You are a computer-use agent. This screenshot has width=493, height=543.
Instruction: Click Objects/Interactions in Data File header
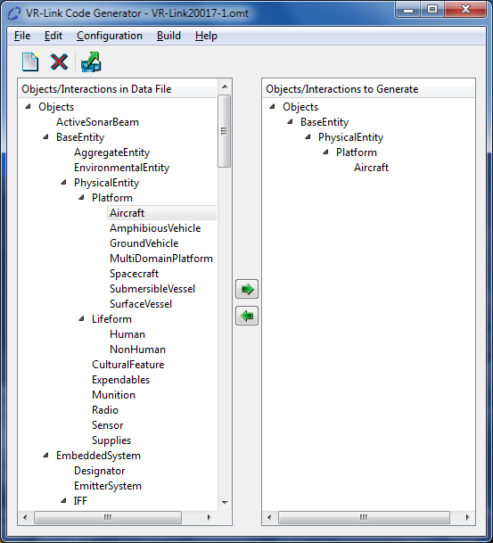point(118,89)
